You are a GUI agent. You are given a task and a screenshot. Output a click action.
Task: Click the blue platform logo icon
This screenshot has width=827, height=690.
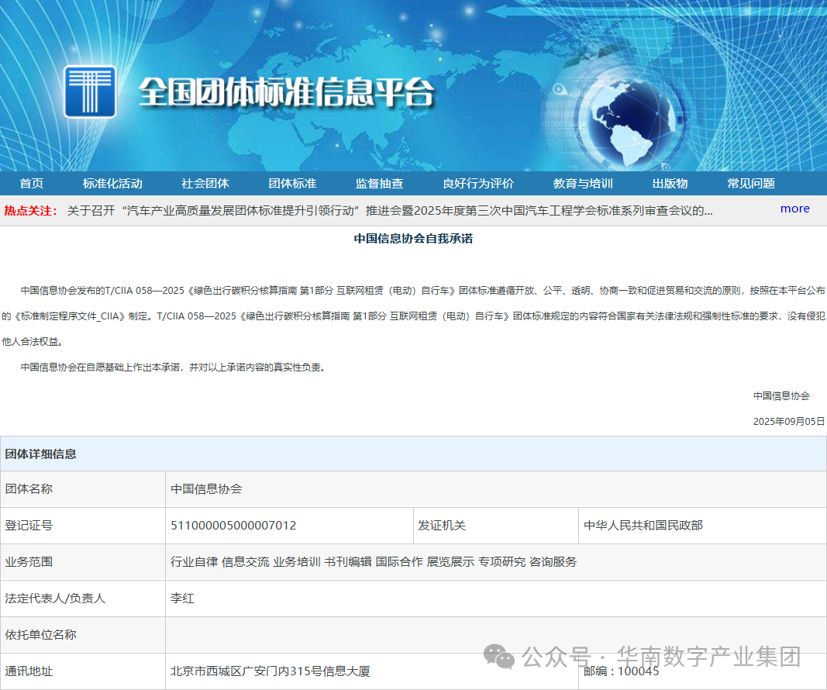[90, 91]
